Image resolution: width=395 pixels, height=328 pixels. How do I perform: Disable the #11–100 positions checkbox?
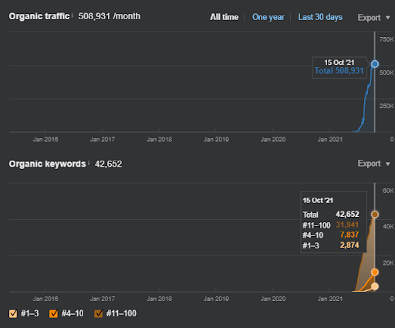coord(99,313)
